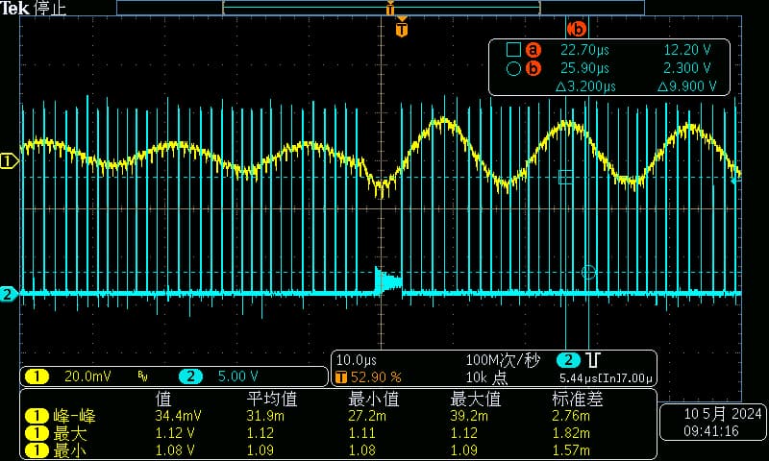Screen dimensions: 769x461
Task: Click the Tek 停止 acquisition status
Action: tap(34, 9)
